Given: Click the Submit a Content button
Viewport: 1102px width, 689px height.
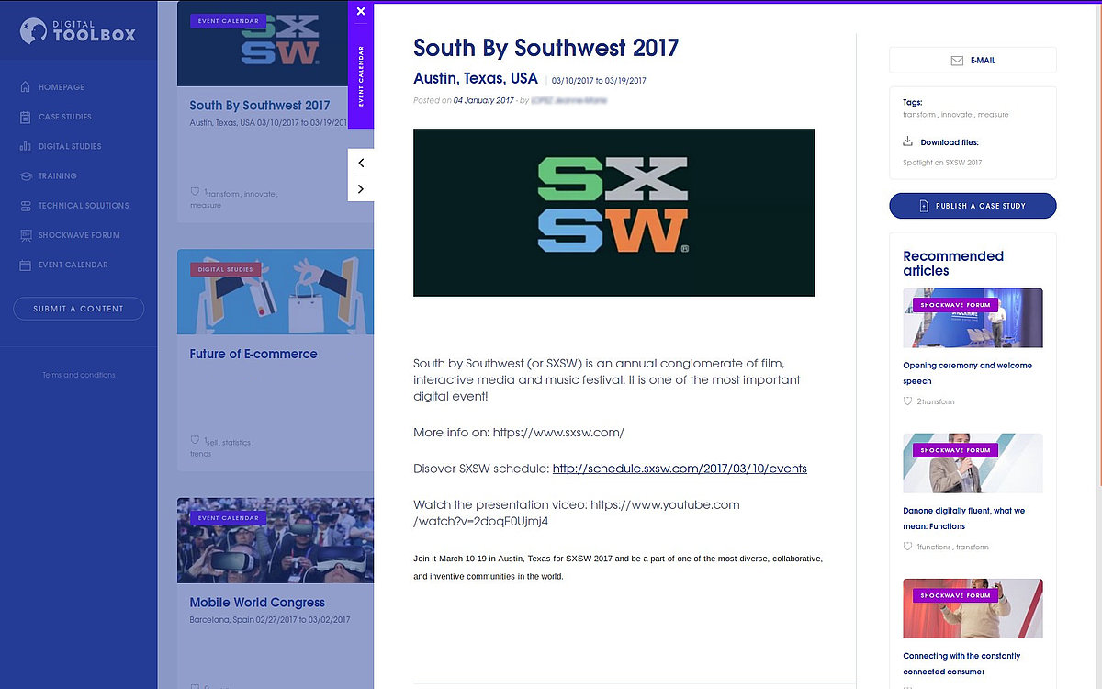Looking at the screenshot, I should tap(78, 309).
